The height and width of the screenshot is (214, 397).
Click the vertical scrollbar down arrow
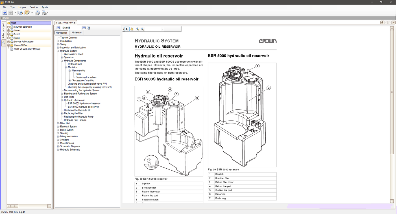[x=392, y=201]
